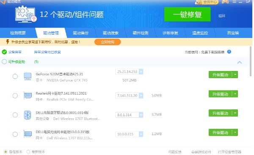
Task: Click 升级驱动 for GeForce 920M driver
Action: 220,75
